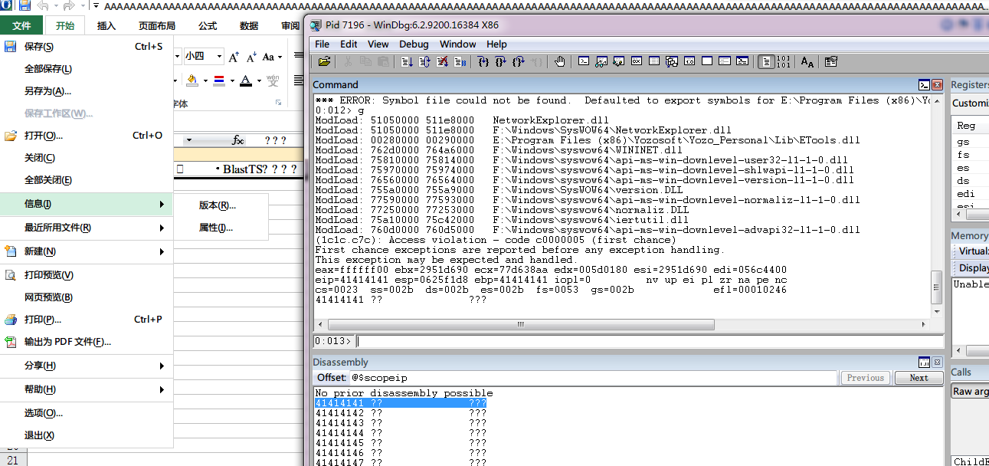Click the Step Over icon
The image size is (989, 466).
click(x=501, y=61)
